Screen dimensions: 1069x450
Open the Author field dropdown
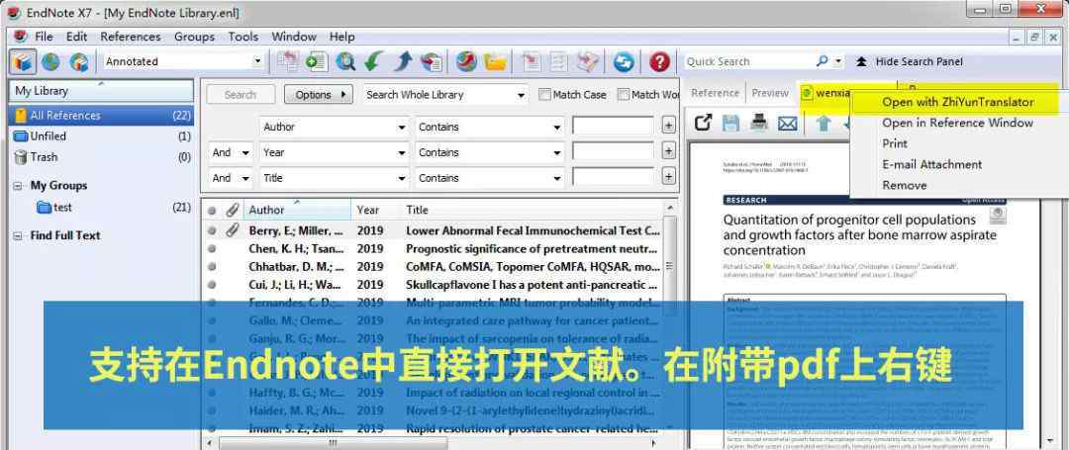coord(402,128)
